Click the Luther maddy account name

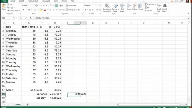(178, 1)
